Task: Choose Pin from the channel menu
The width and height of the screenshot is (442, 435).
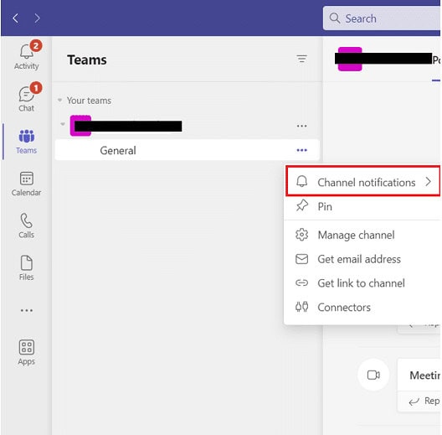Action: (362, 206)
